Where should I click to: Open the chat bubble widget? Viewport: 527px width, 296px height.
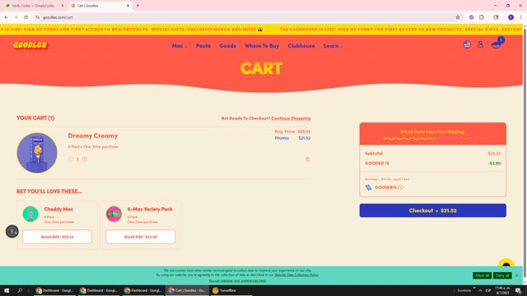(506, 263)
